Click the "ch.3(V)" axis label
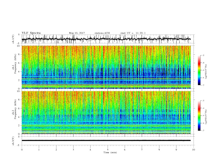This screenshot has width=218, height=168. pos(13,141)
